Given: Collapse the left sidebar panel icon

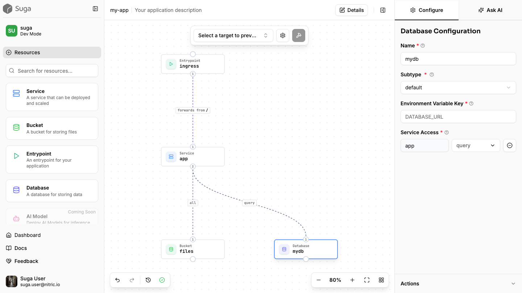Looking at the screenshot, I should 95,9.
